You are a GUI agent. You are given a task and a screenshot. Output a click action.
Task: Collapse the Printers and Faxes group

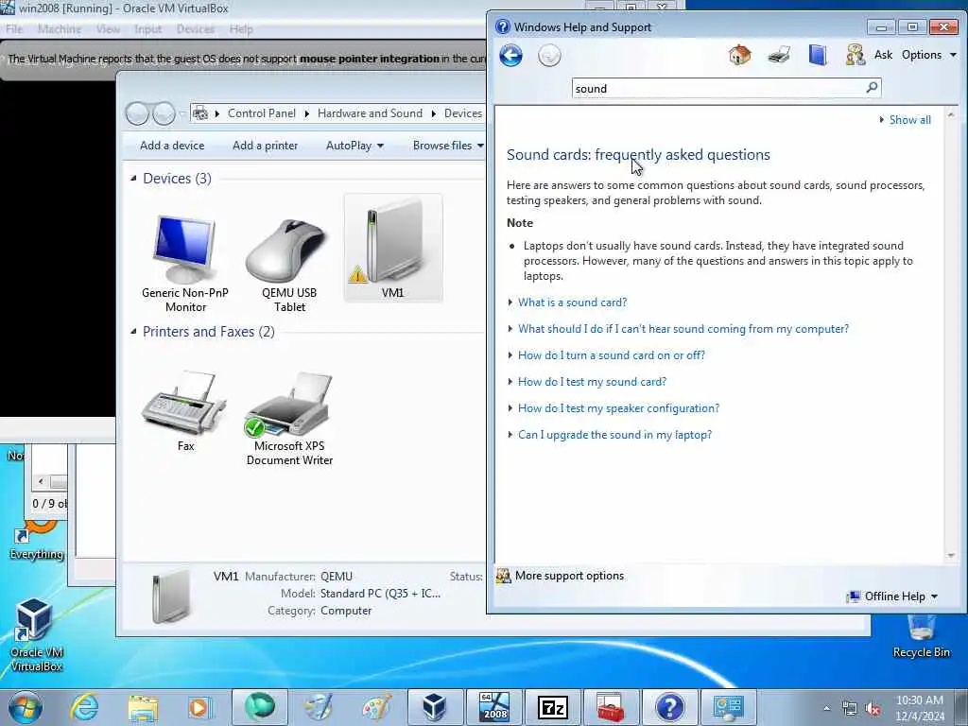(133, 332)
